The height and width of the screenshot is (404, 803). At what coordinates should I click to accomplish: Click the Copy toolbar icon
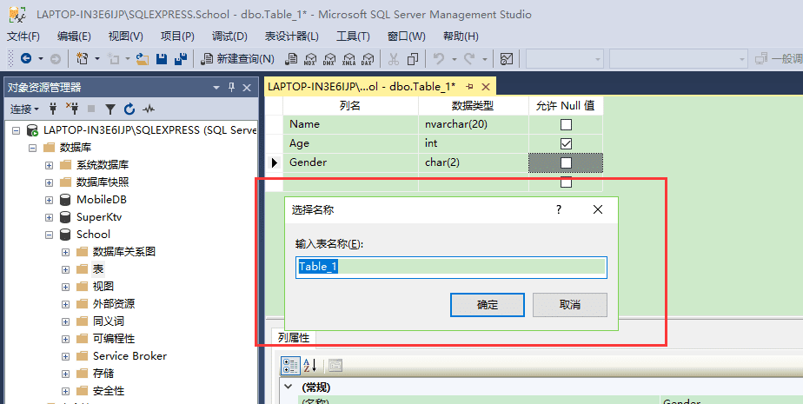point(413,59)
